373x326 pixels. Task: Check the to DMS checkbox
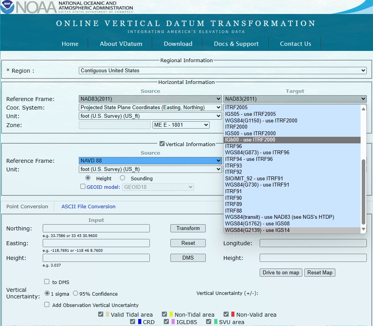pos(47,282)
